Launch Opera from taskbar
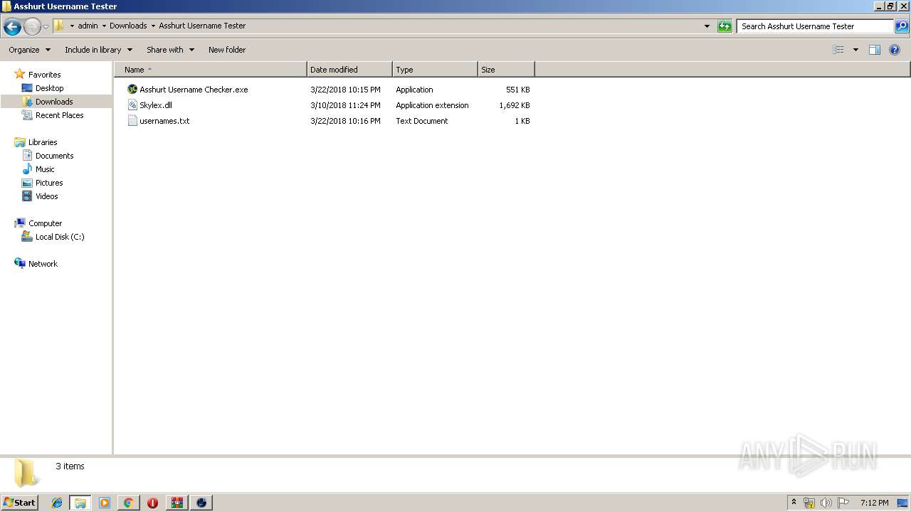The image size is (911, 512). click(x=152, y=503)
